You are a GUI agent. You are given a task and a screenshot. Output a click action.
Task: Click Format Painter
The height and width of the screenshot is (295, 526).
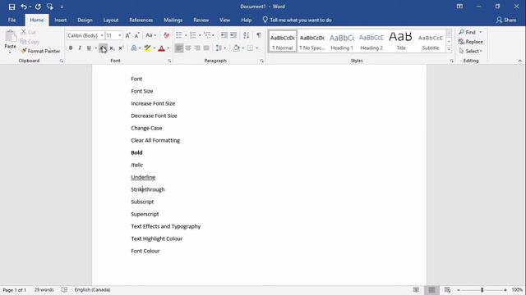tap(40, 51)
